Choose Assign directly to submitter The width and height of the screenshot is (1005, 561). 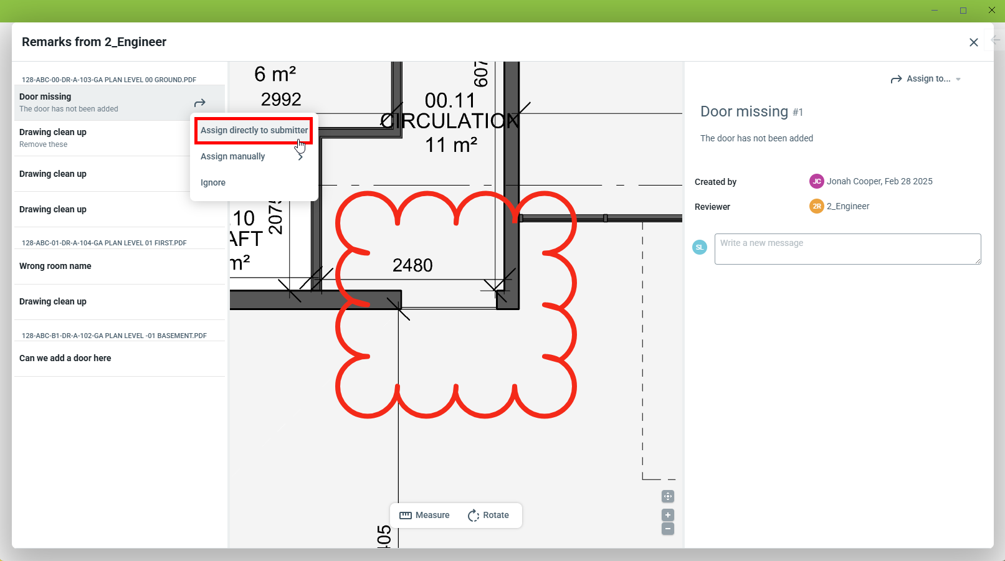pos(254,130)
